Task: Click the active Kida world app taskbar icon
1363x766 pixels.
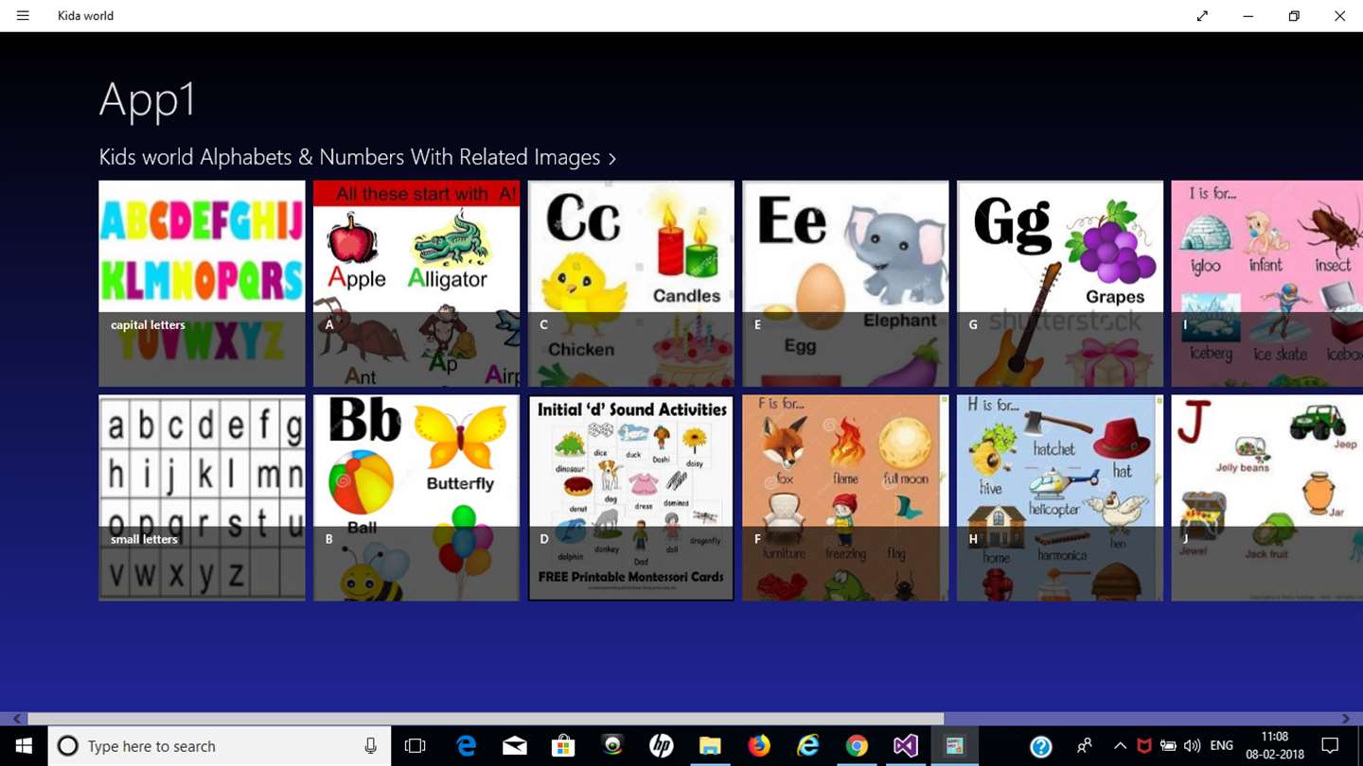Action: [x=954, y=746]
